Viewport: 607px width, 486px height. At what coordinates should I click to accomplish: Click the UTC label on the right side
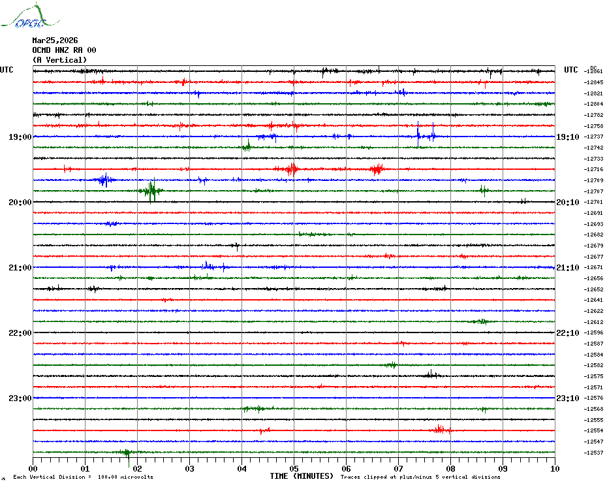[x=571, y=70]
